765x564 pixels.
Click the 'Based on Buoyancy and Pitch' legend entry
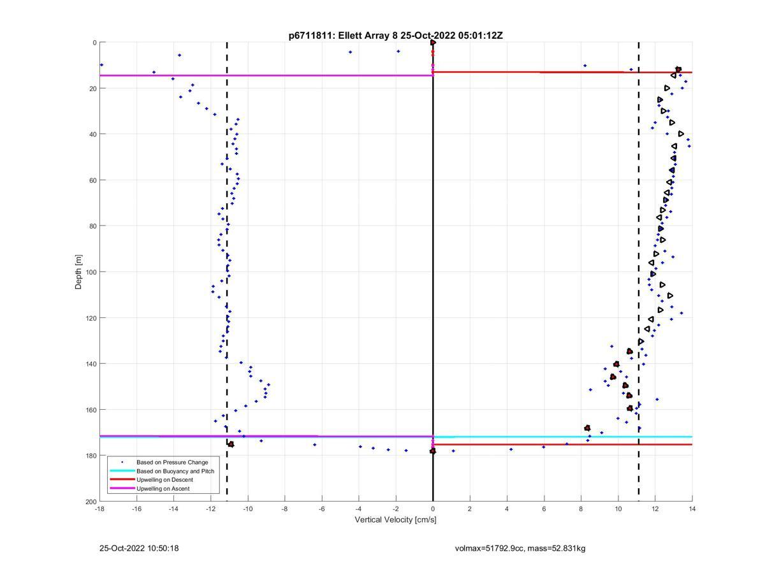pos(175,471)
